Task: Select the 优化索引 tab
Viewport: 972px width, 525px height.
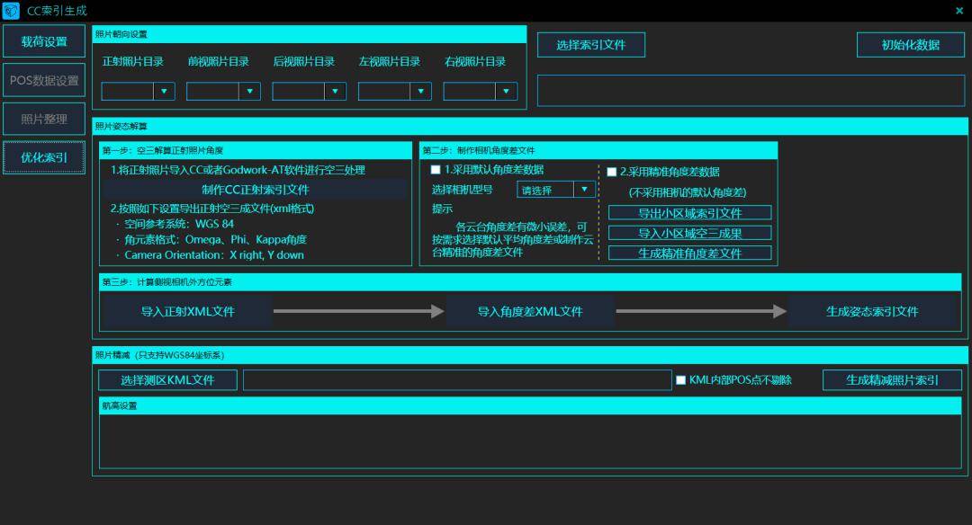Action: click(44, 157)
